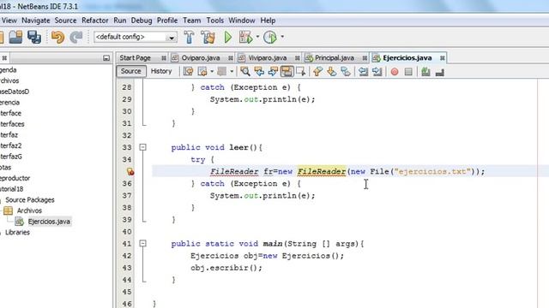
Task: Open the Tools menu
Action: (x=215, y=21)
